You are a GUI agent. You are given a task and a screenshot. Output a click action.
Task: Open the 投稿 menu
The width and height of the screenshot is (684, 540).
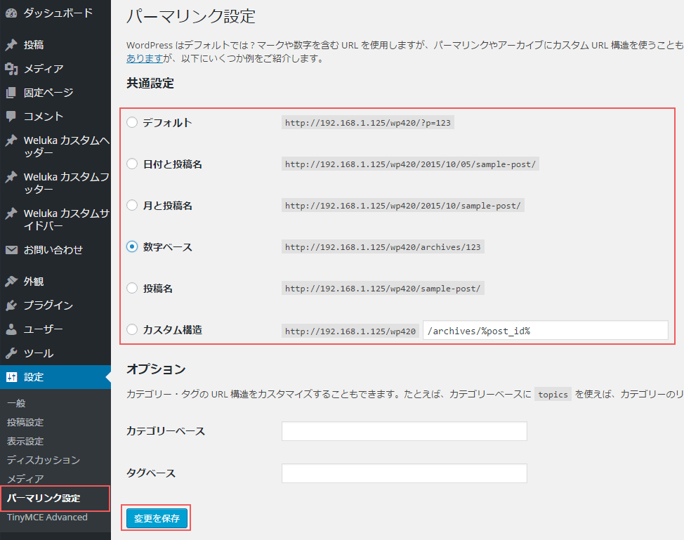[55, 45]
